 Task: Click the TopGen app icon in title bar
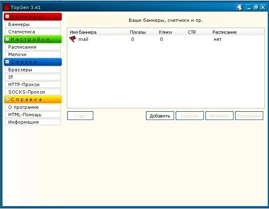7,7
